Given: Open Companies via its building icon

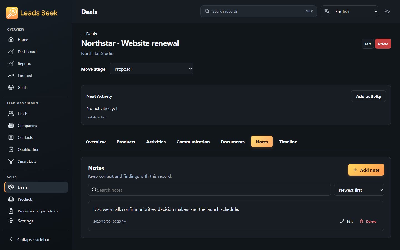Looking at the screenshot, I should (11, 126).
